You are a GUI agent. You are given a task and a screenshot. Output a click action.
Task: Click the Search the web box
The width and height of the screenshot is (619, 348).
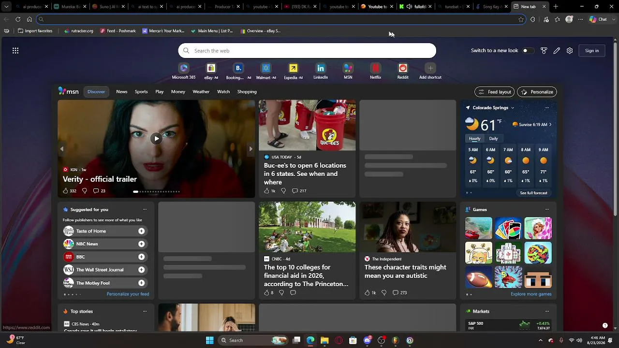click(307, 51)
